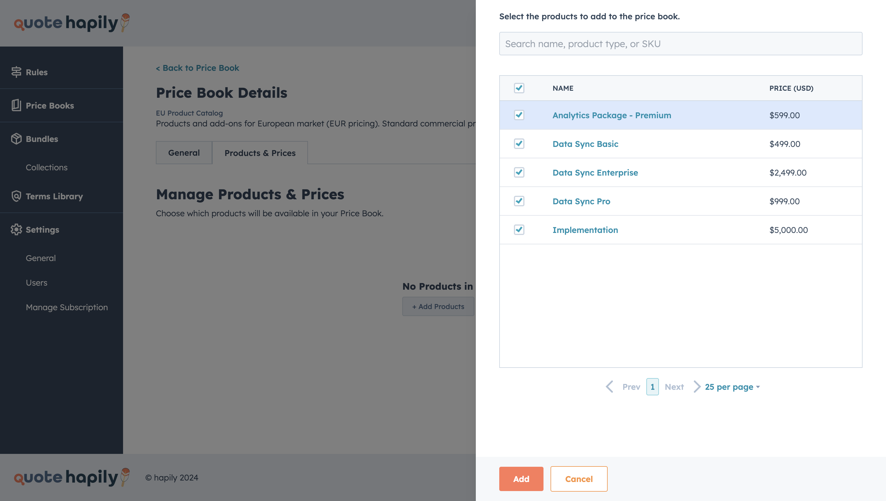The height and width of the screenshot is (501, 886).
Task: Toggle select-all checkbox in header
Action: point(519,88)
